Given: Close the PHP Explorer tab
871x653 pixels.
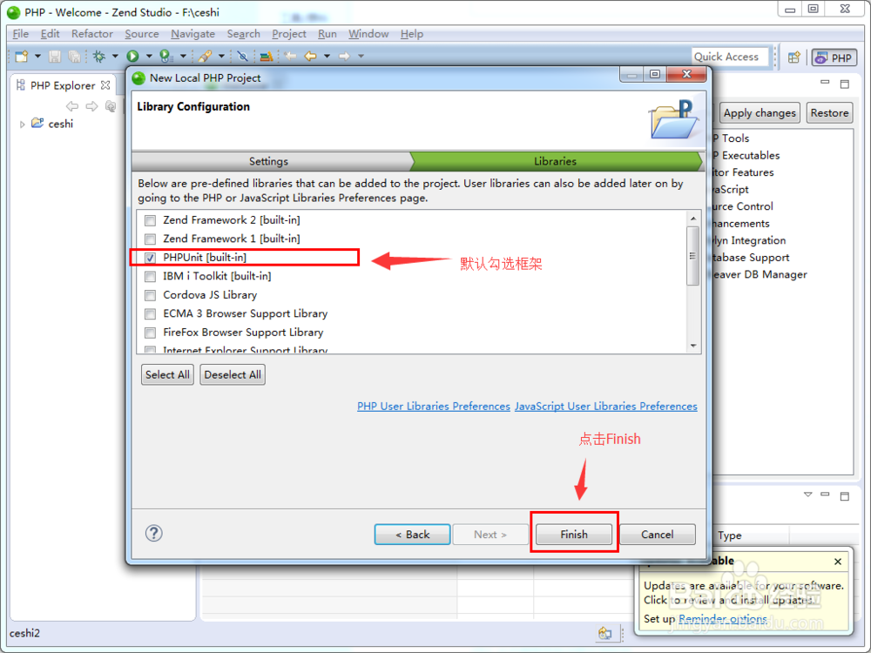Looking at the screenshot, I should pyautogui.click(x=105, y=85).
